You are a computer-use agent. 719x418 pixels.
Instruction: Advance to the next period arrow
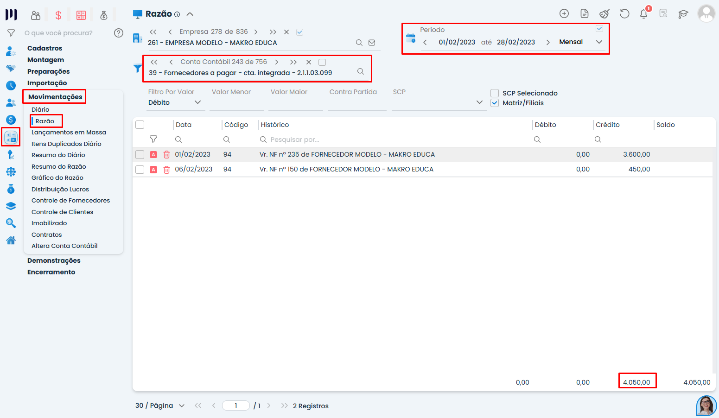tap(548, 42)
